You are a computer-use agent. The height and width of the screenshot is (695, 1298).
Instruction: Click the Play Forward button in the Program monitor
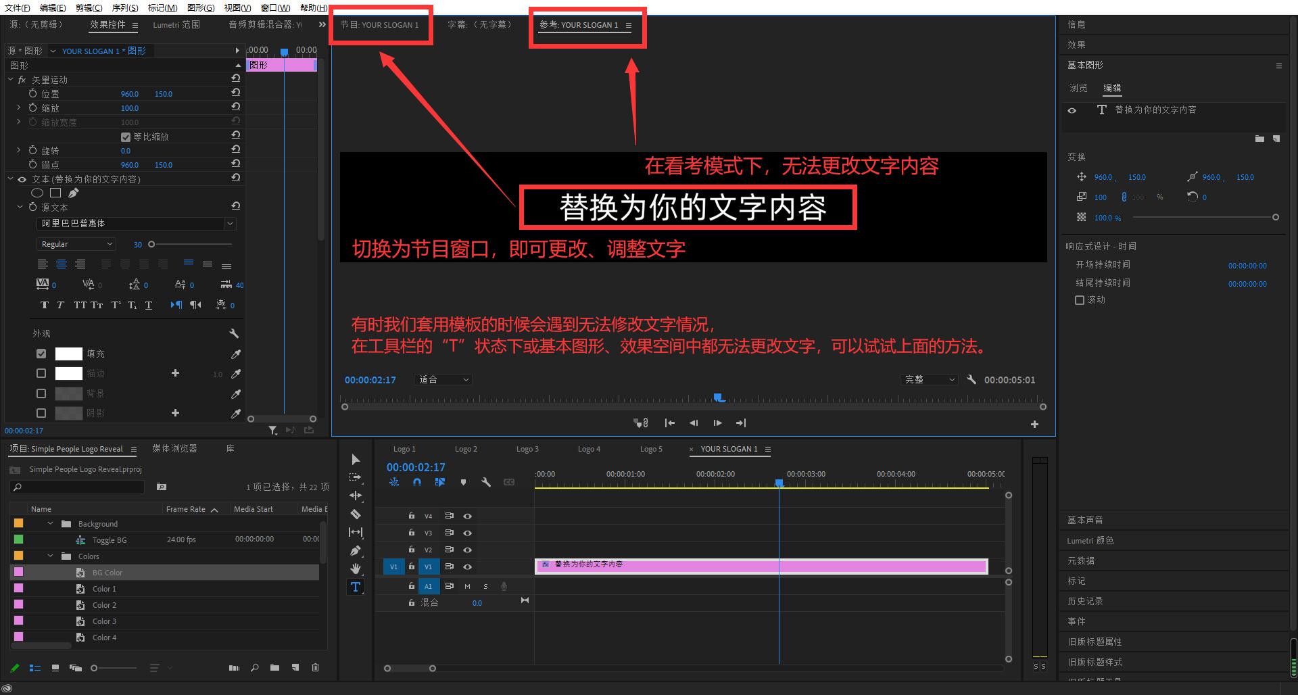[717, 423]
